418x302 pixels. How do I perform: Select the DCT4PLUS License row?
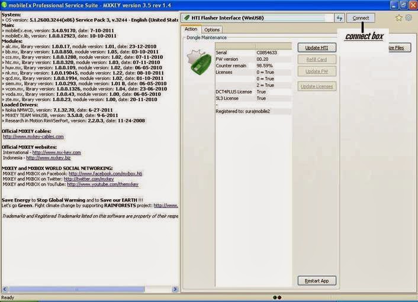click(253, 92)
